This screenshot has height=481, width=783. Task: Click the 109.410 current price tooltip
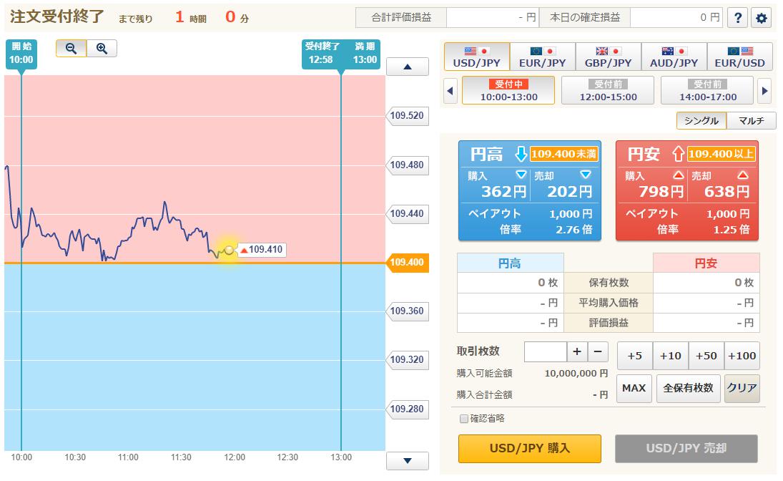[x=262, y=250]
